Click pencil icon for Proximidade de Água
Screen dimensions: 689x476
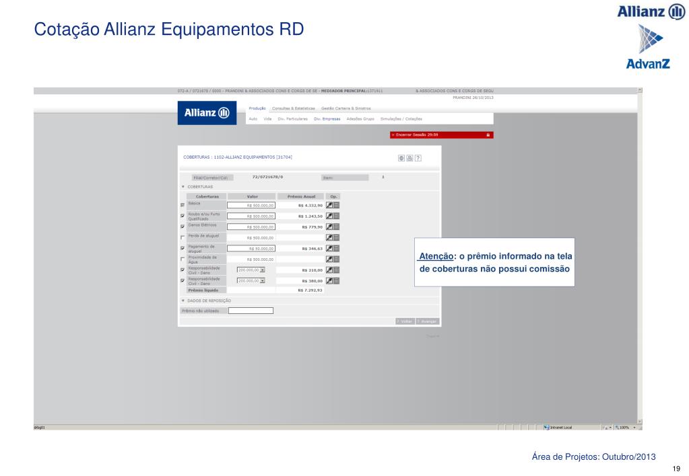click(x=329, y=260)
